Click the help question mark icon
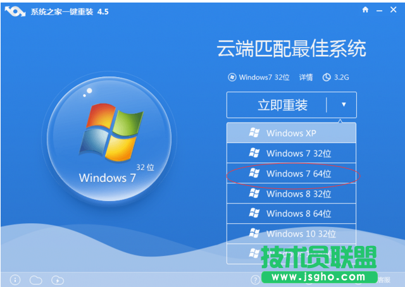 (x=255, y=279)
